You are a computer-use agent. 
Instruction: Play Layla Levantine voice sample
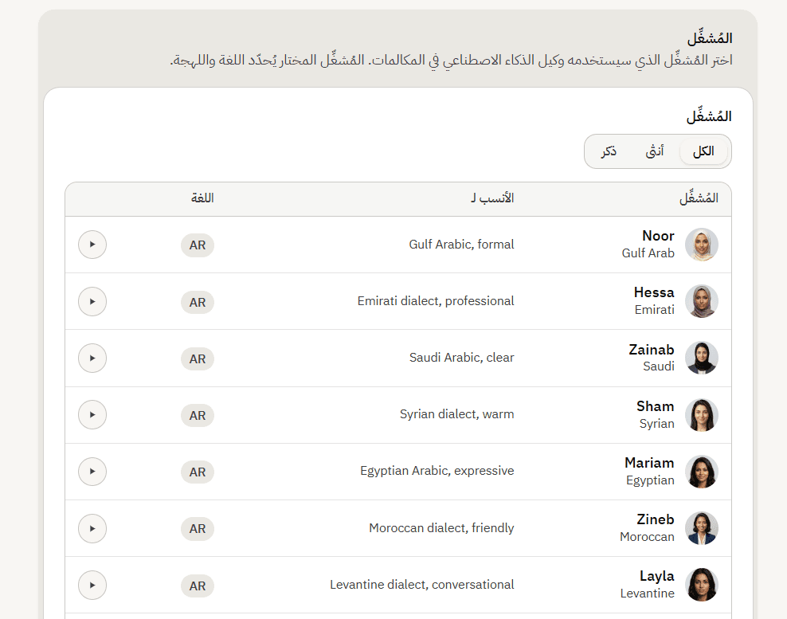[92, 585]
